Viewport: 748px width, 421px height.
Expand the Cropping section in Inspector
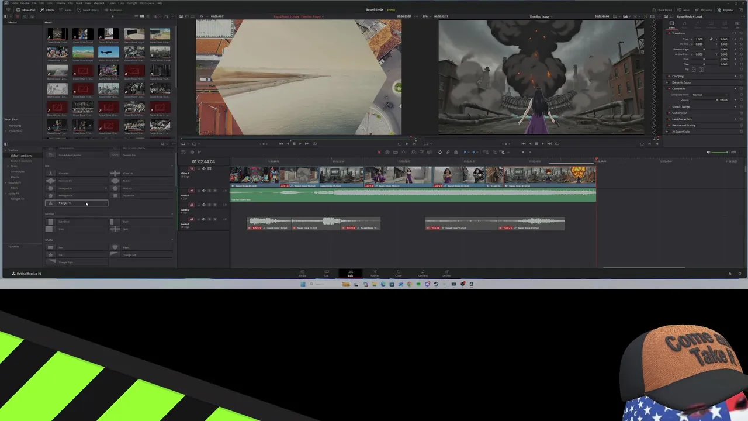[678, 76]
